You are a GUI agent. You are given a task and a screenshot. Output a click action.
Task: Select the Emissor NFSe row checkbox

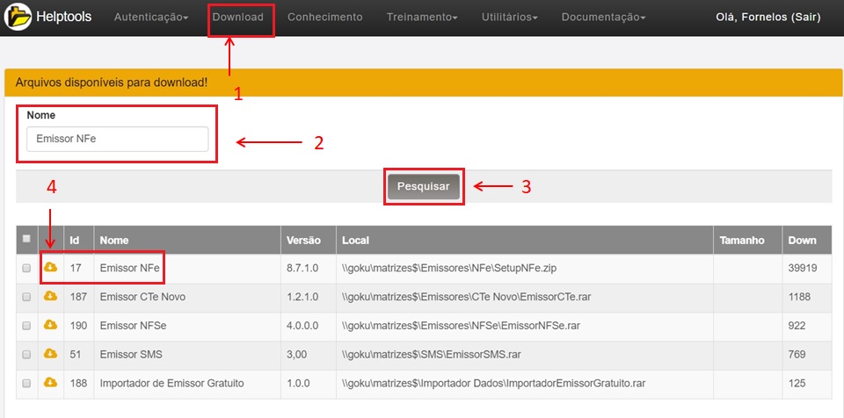click(26, 326)
